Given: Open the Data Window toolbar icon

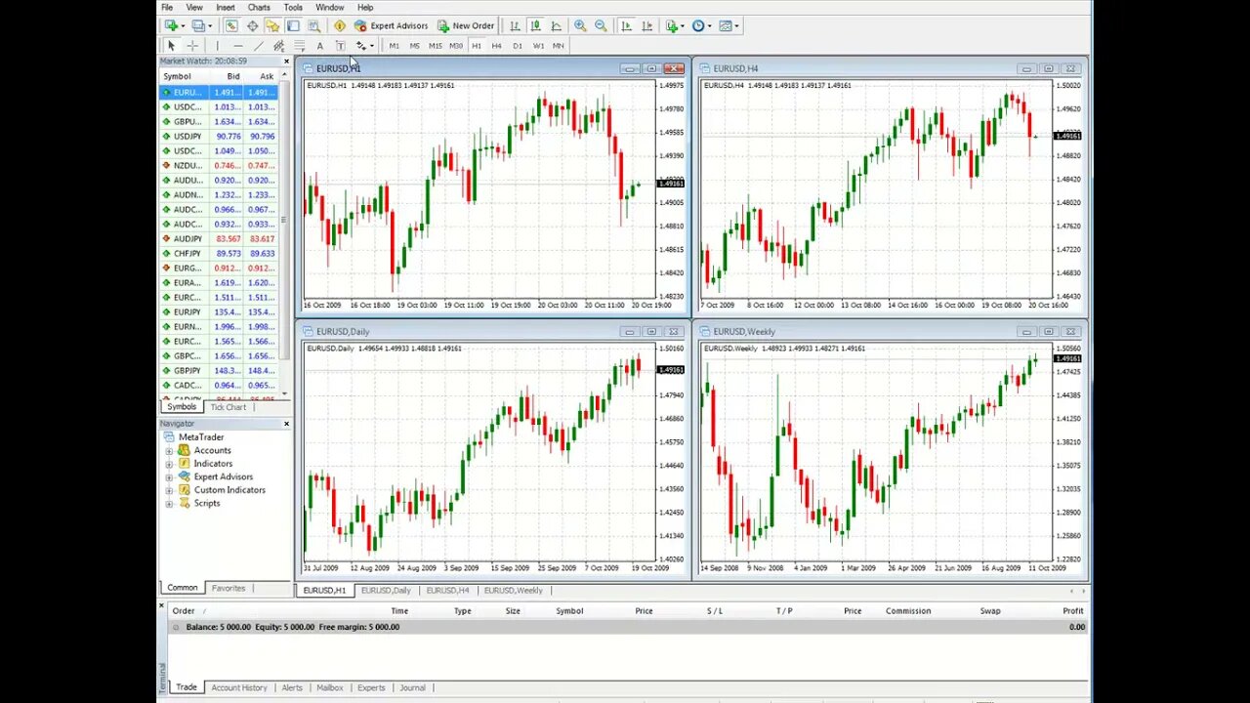Looking at the screenshot, I should [252, 25].
